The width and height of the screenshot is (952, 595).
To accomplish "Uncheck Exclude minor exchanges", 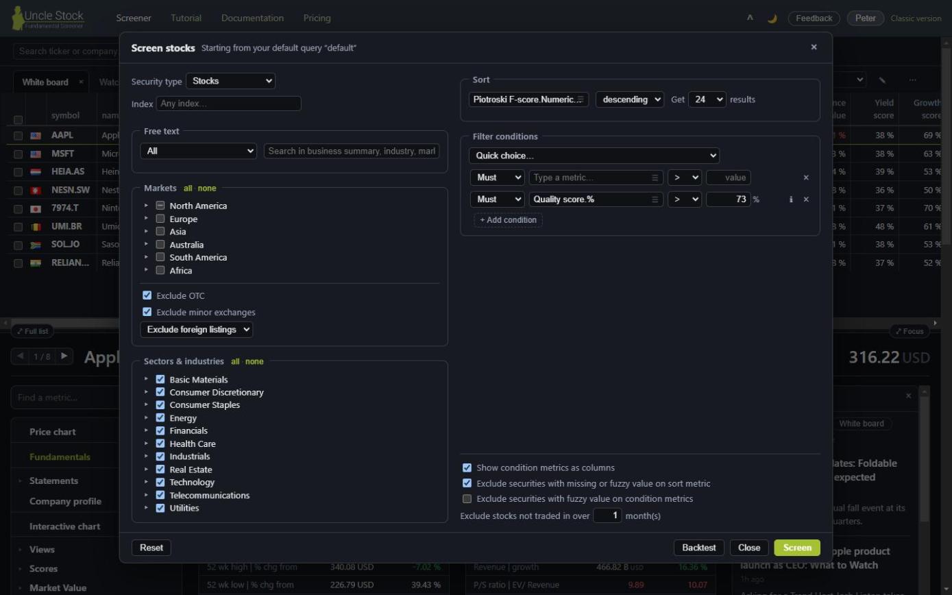I will tap(147, 312).
